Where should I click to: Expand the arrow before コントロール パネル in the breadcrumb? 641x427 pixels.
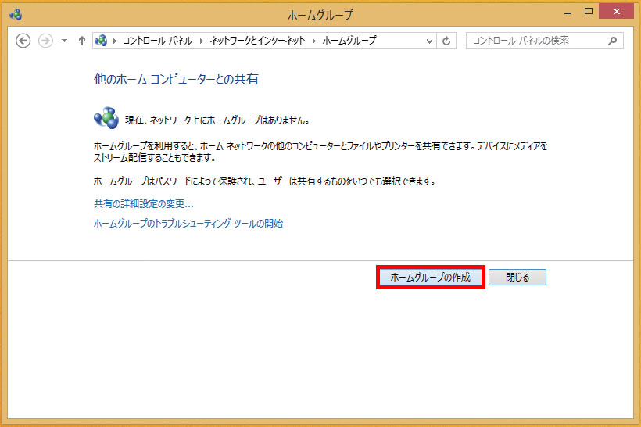click(x=114, y=41)
